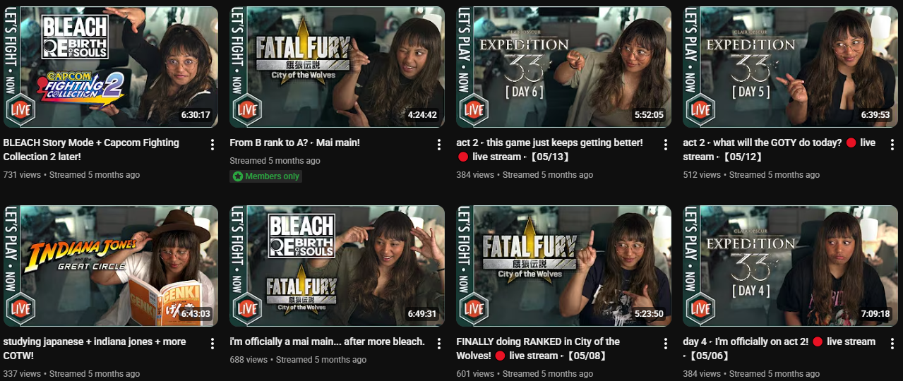The width and height of the screenshot is (903, 381).
Task: Open the Indiana Jones Great Circle thumbnail
Action: click(x=111, y=266)
